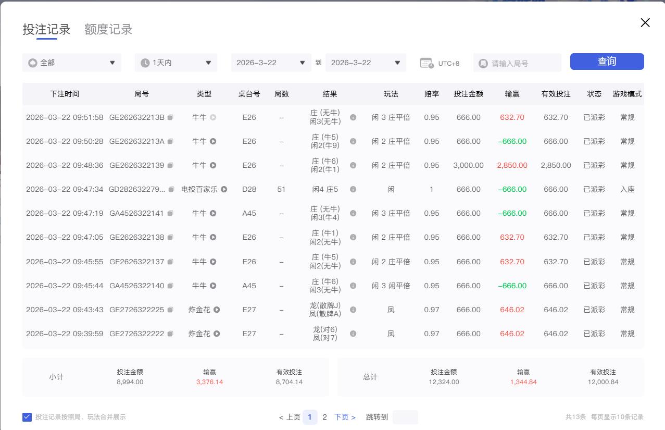Viewport: 665px width, 430px height.
Task: Expand the 1天内 time range dropdown
Action: pyautogui.click(x=176, y=63)
